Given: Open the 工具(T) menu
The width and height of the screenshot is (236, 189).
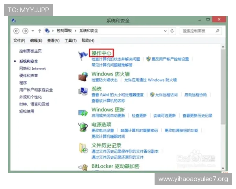Looking at the screenshot, I should click(x=70, y=41).
